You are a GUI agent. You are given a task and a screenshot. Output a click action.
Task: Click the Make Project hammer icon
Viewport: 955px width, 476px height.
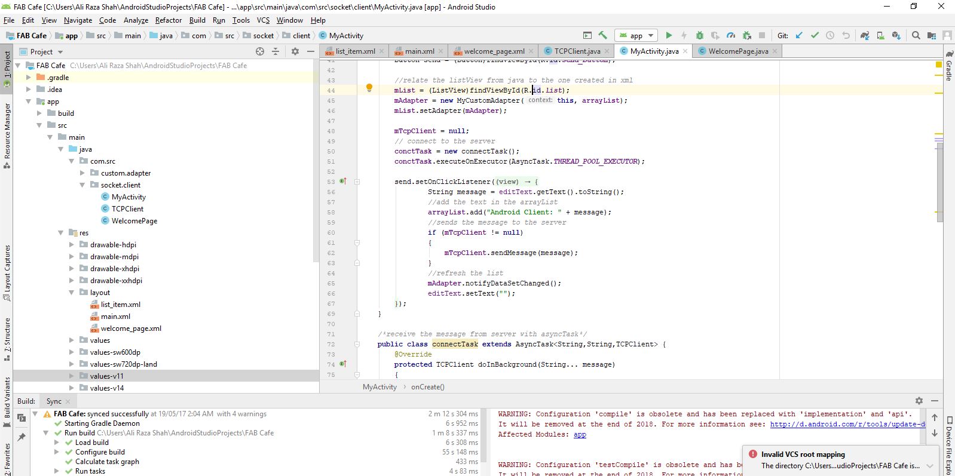pos(602,36)
